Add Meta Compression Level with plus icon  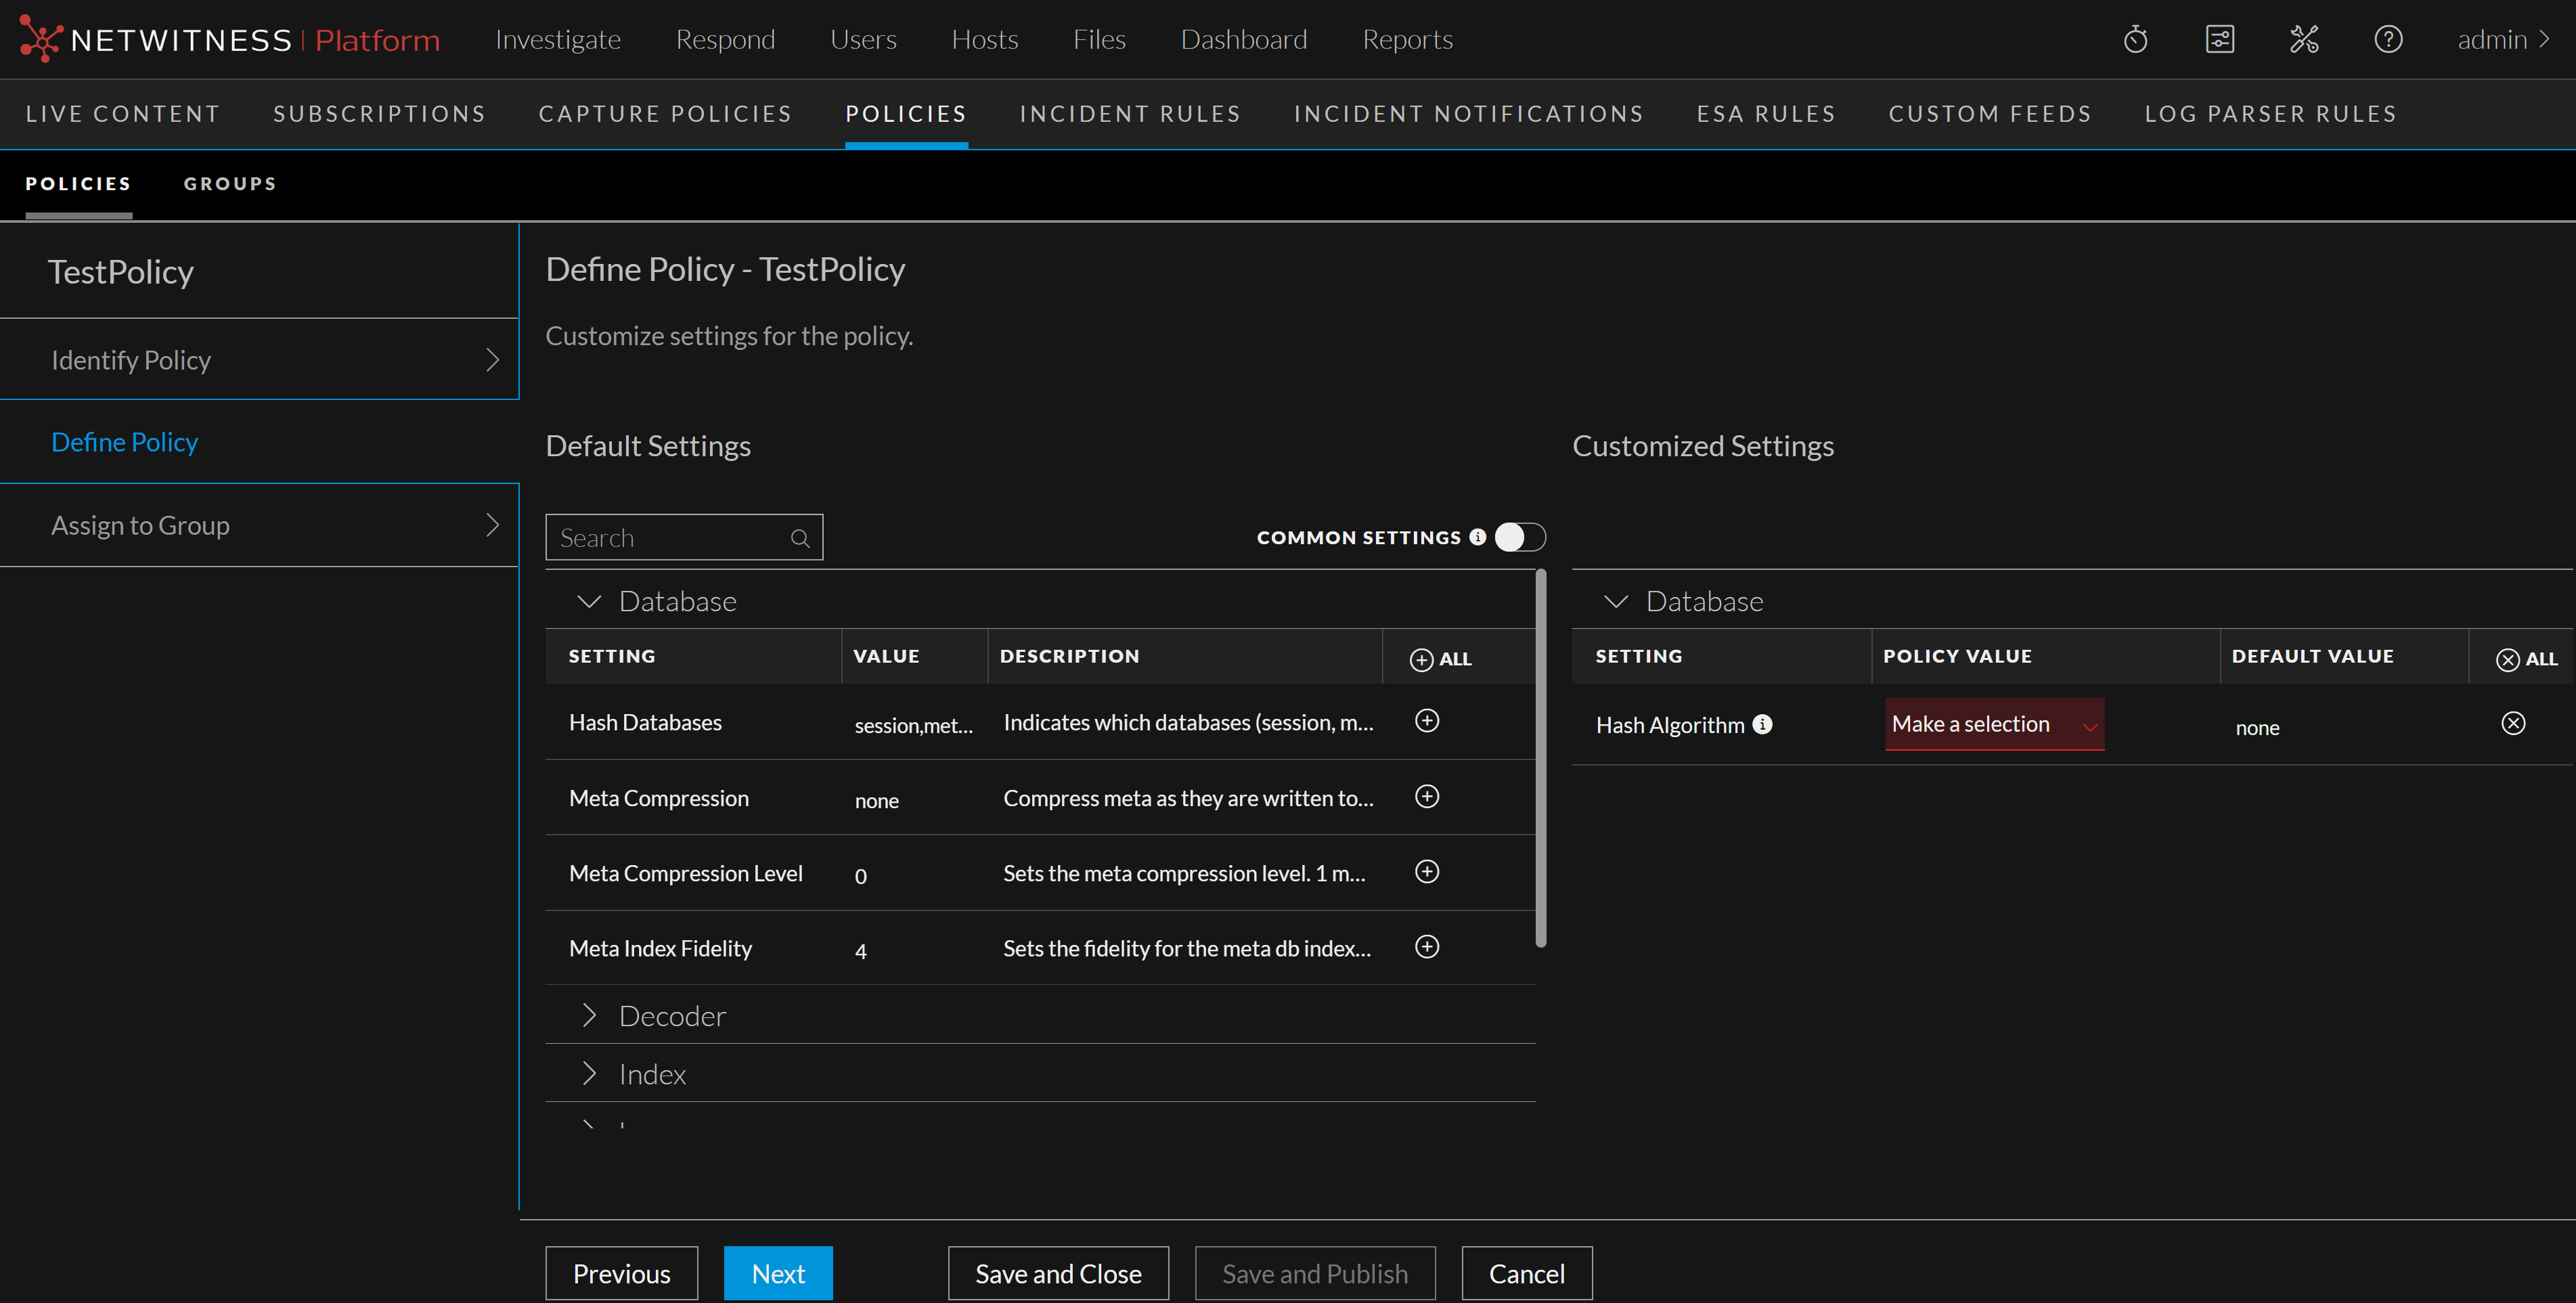click(x=1427, y=872)
